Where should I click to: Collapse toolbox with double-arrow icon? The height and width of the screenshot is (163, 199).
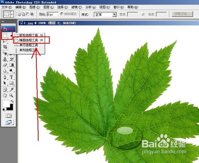point(3,21)
